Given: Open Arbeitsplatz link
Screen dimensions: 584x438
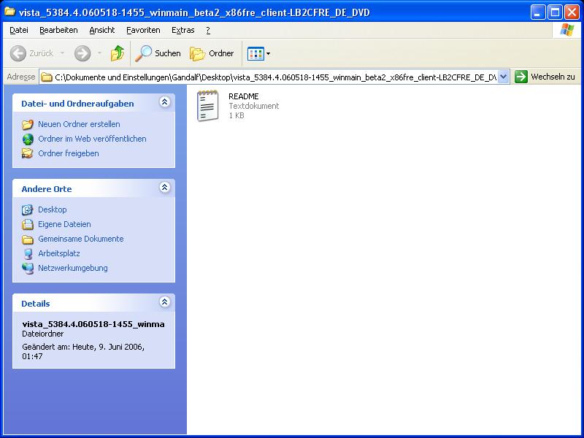Looking at the screenshot, I should 59,253.
